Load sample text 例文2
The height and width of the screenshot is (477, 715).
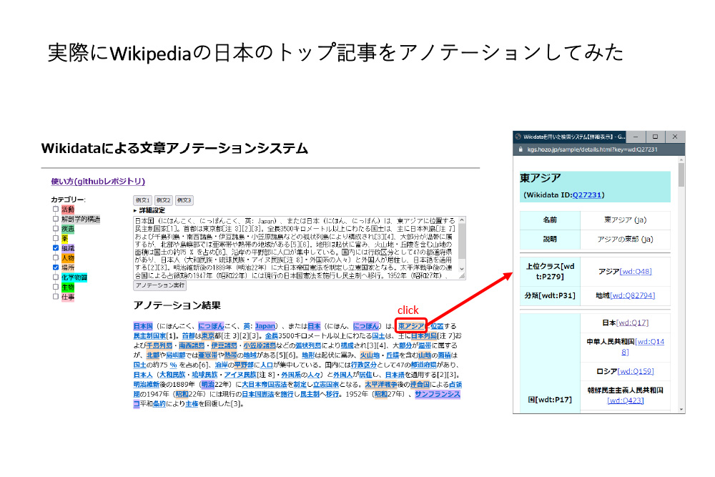pos(163,200)
